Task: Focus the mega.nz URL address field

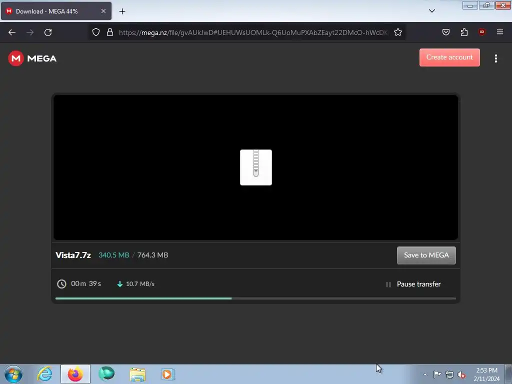Action: [253, 32]
